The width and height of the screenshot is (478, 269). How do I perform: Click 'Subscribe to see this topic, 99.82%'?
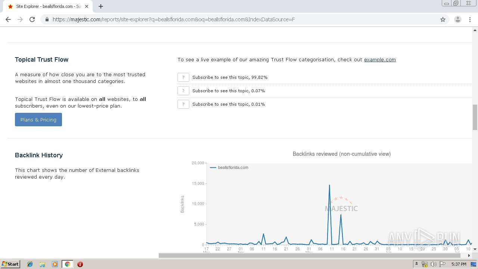[230, 77]
